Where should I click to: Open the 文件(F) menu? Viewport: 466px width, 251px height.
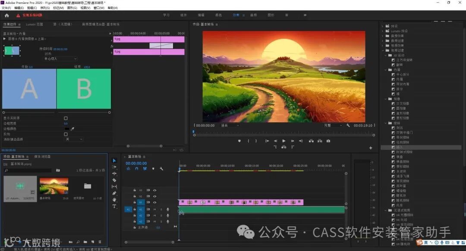pyautogui.click(x=6, y=8)
